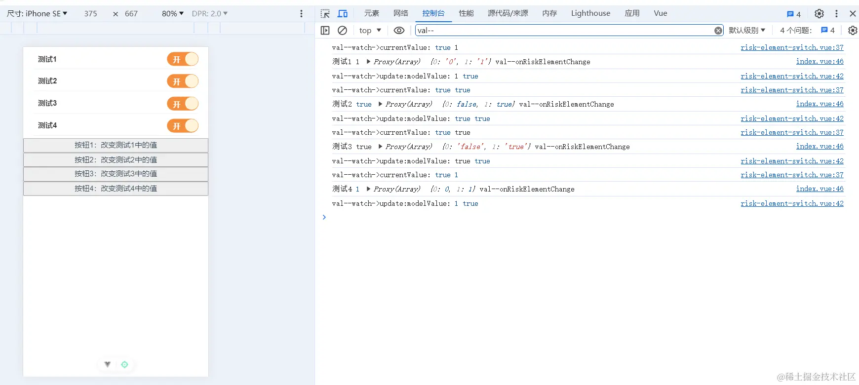Expand the Proxy(Array) in the 测试3 log
This screenshot has height=385, width=859.
tap(380, 147)
